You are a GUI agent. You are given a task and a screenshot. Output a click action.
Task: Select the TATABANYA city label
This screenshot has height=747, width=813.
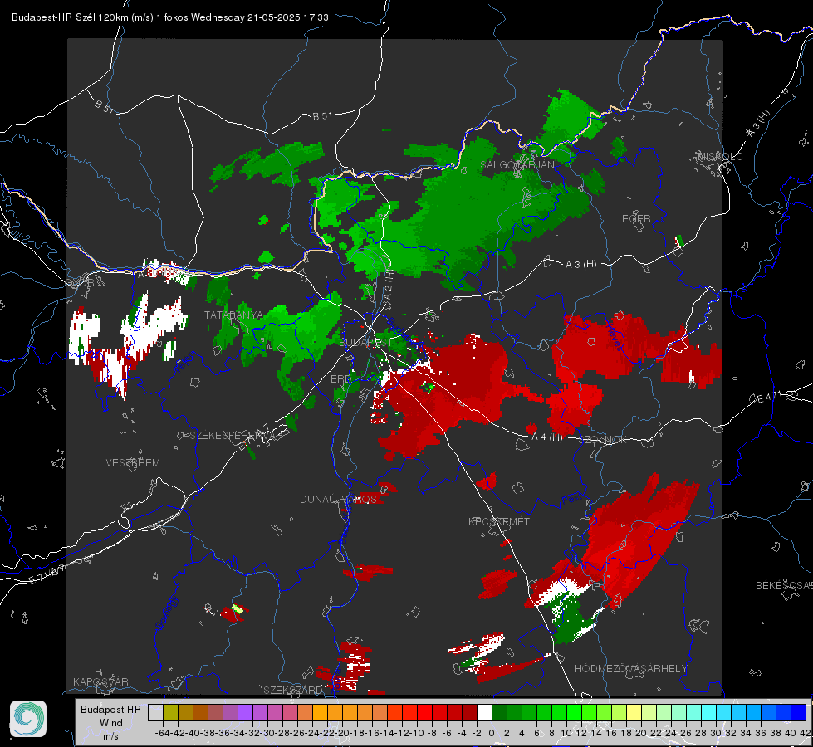pyautogui.click(x=233, y=315)
